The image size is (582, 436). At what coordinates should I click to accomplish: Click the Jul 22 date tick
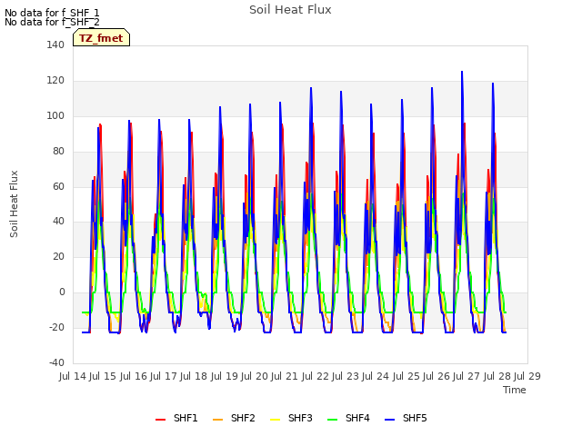tap(316, 376)
